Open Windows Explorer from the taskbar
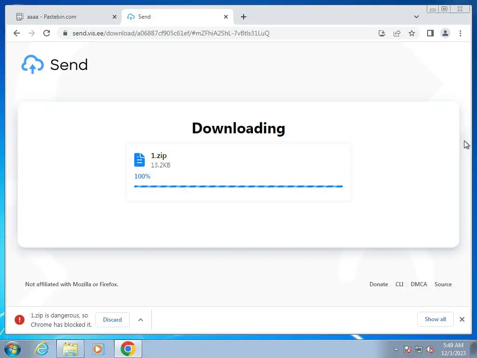477x358 pixels. click(x=70, y=349)
